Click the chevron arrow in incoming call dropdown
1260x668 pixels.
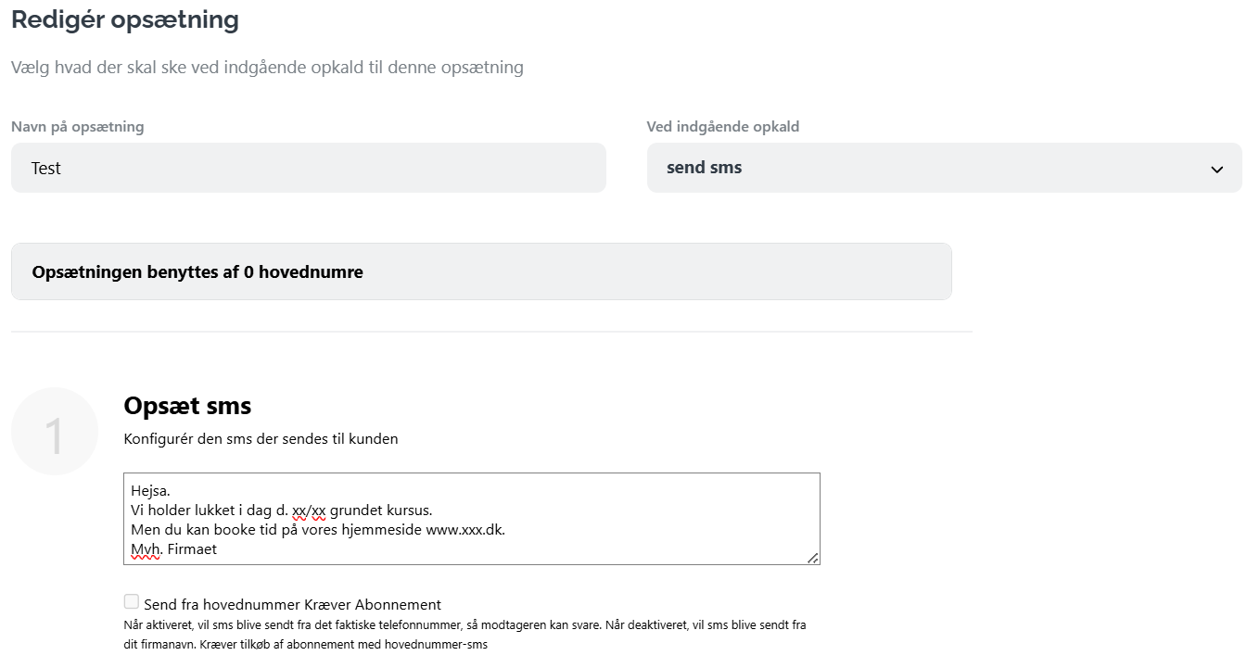(x=1216, y=170)
